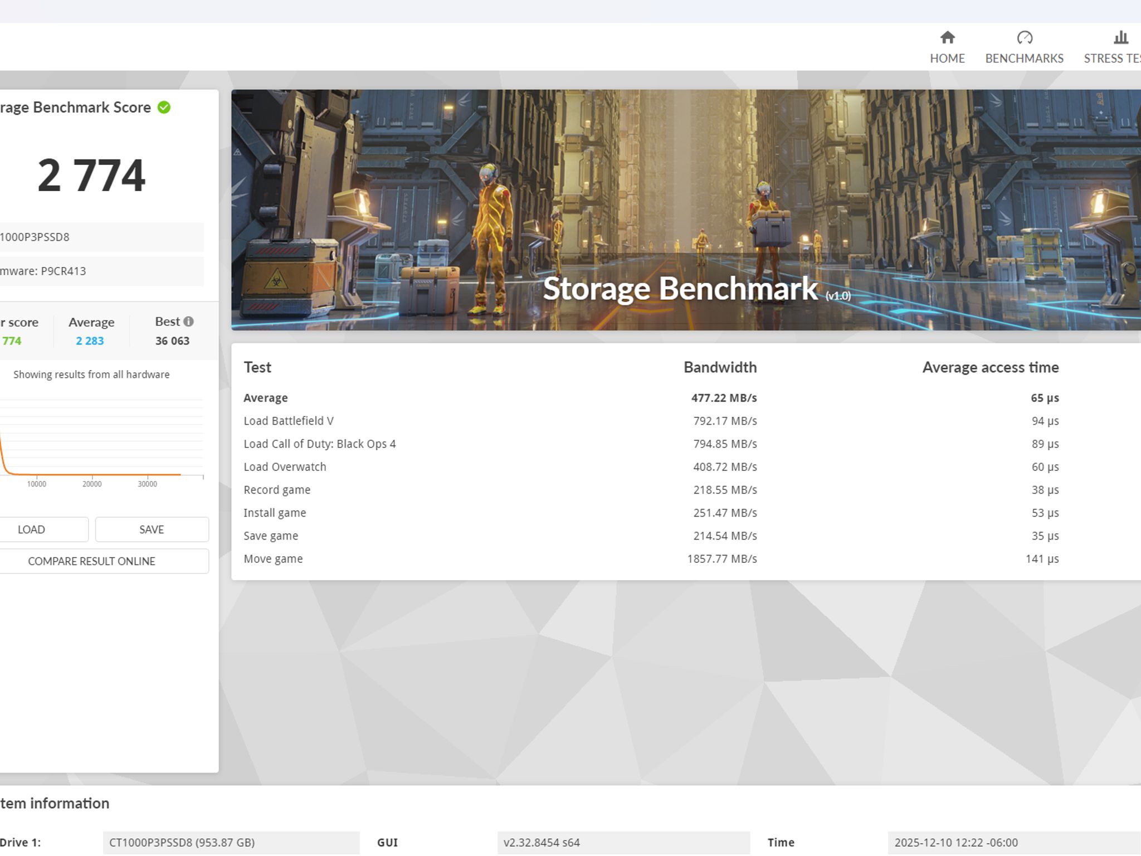Open the Benchmarks gauge icon
Viewport: 1141px width, 856px height.
click(x=1024, y=37)
